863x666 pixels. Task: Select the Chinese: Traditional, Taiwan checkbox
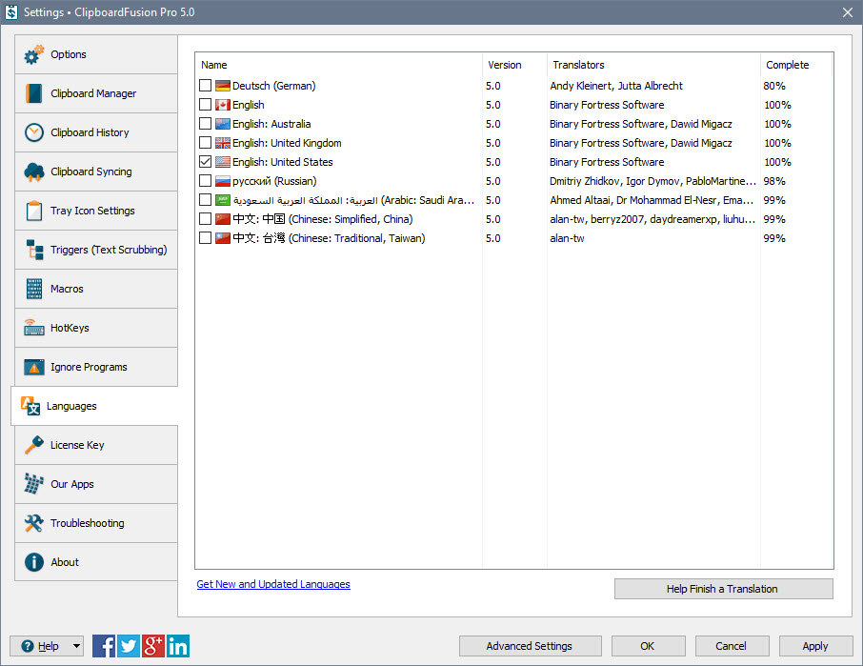[206, 238]
